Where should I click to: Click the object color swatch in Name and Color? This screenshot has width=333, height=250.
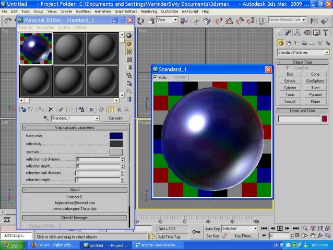pyautogui.click(x=325, y=118)
